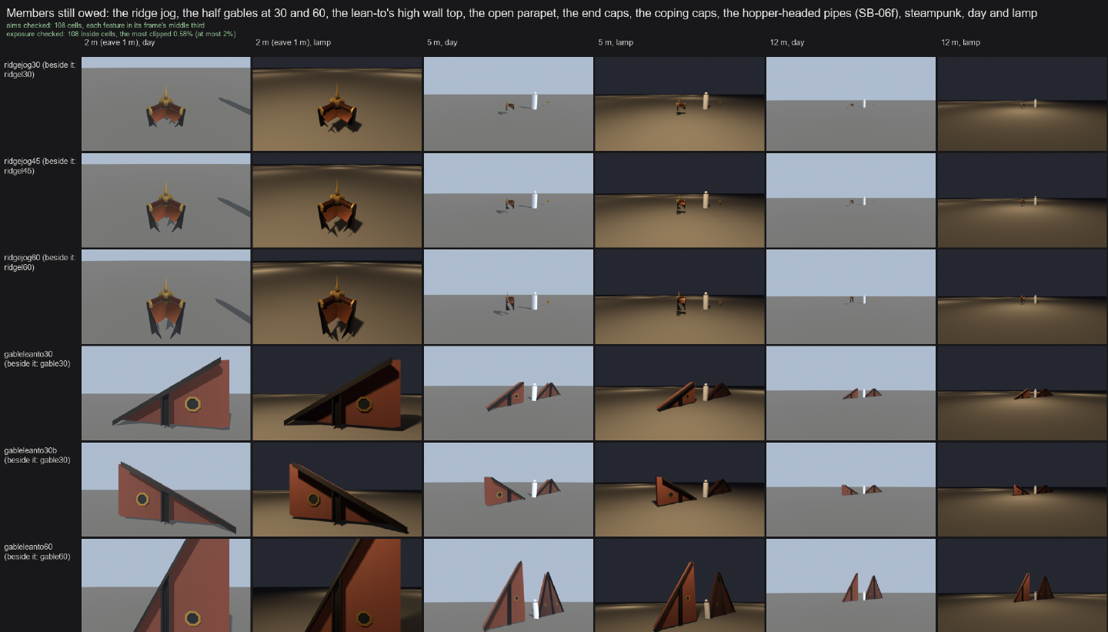This screenshot has width=1108, height=632.
Task: Click gableleanto30 image at 12 m lamp
Action: tap(1022, 393)
